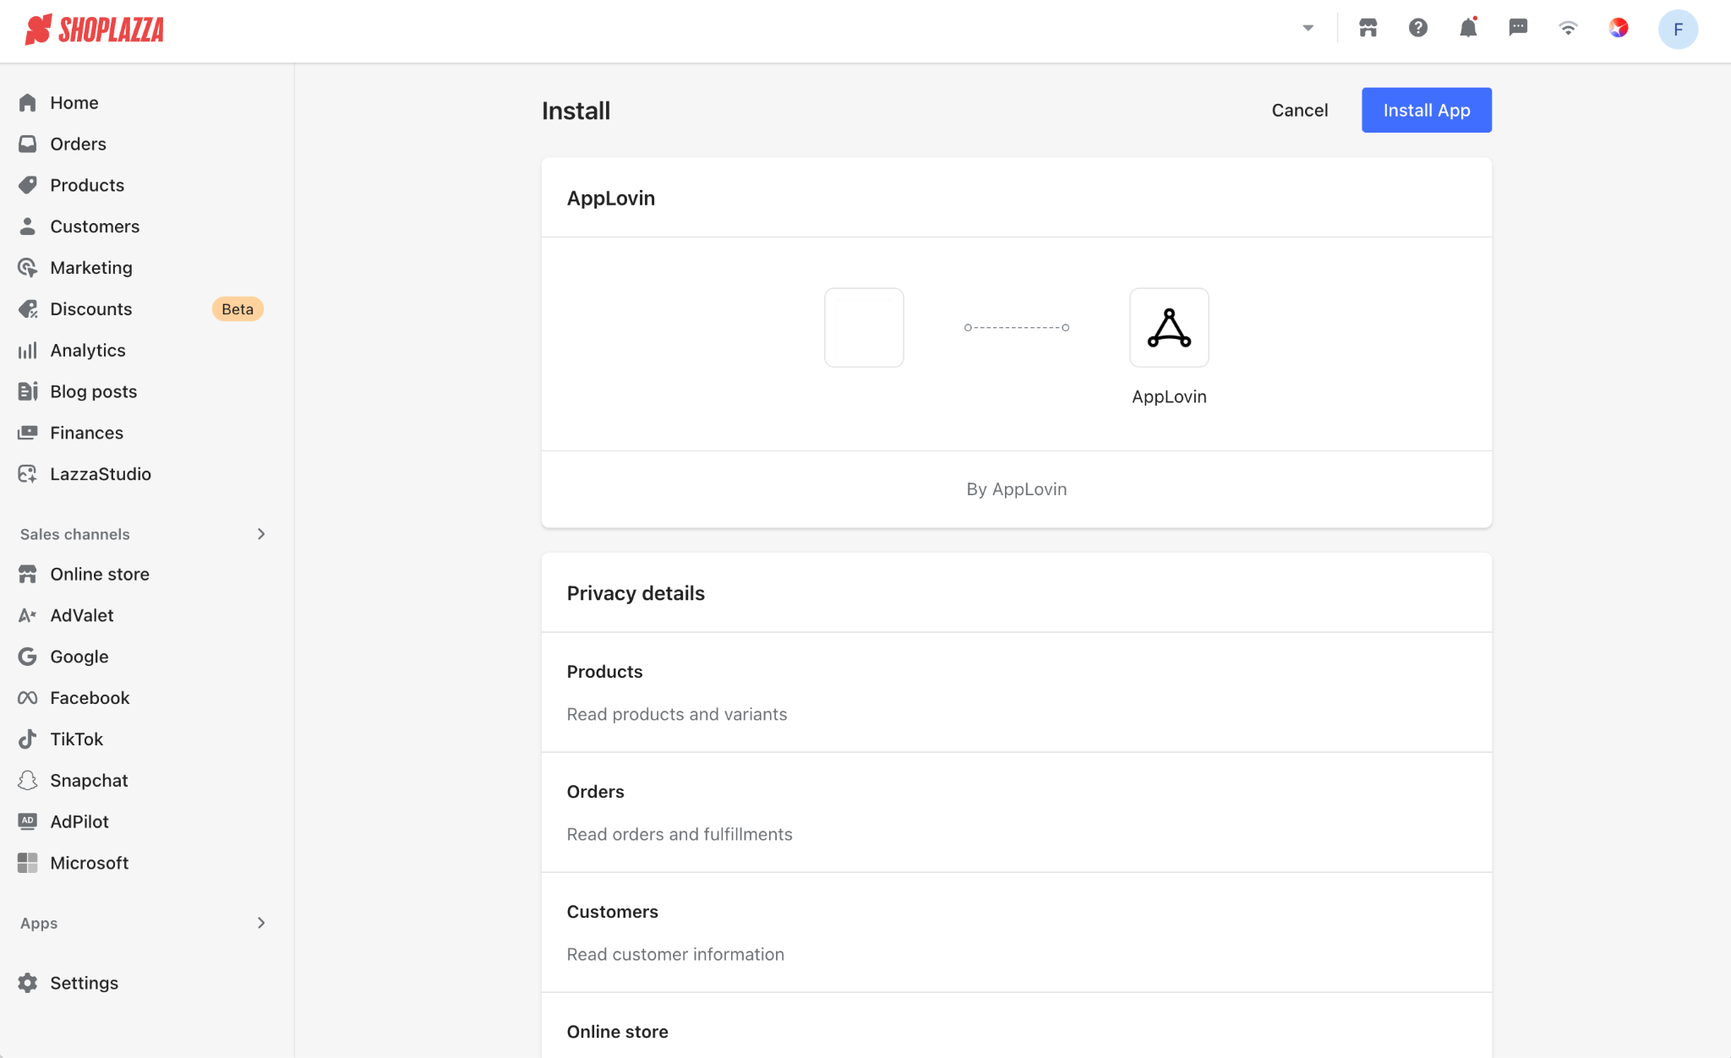Open Analytics from the sidebar
The height and width of the screenshot is (1058, 1731).
point(88,350)
